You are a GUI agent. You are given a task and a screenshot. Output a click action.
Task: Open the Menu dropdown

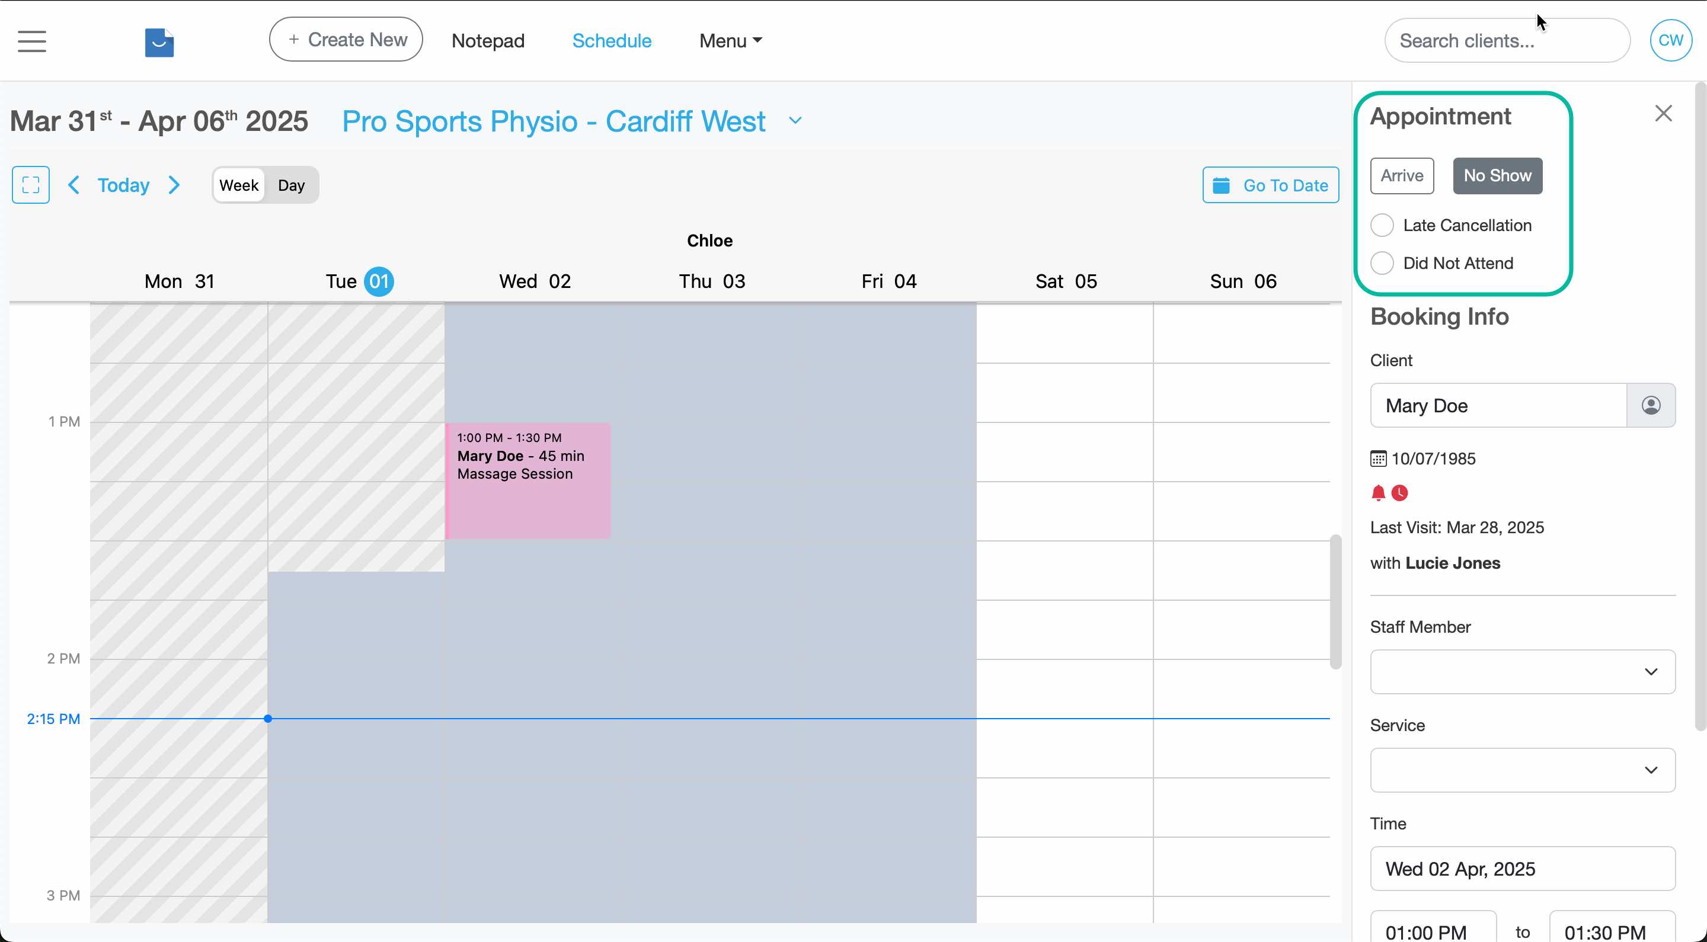[730, 40]
